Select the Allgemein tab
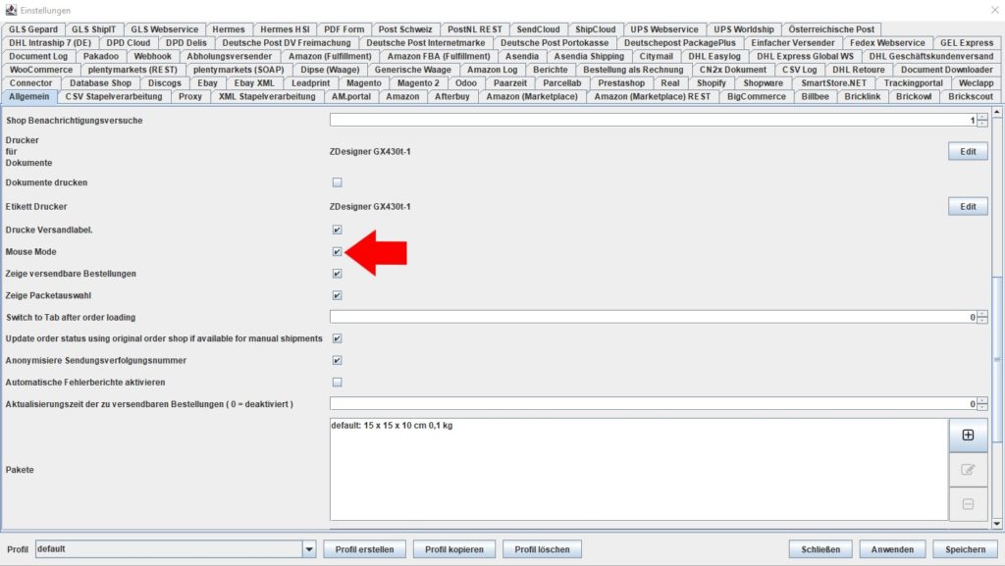Viewport: 1005px width, 566px height. tap(28, 97)
